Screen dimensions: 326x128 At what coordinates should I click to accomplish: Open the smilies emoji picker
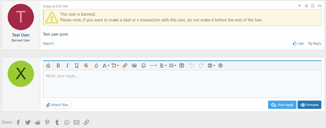click(143, 66)
